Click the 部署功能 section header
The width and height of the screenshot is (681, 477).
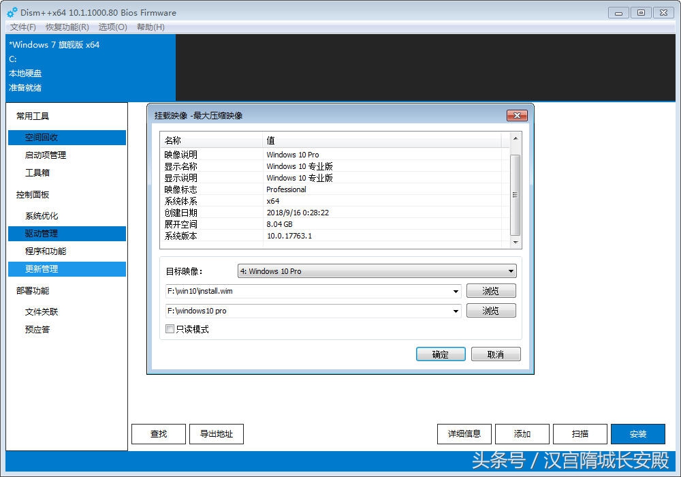point(33,291)
